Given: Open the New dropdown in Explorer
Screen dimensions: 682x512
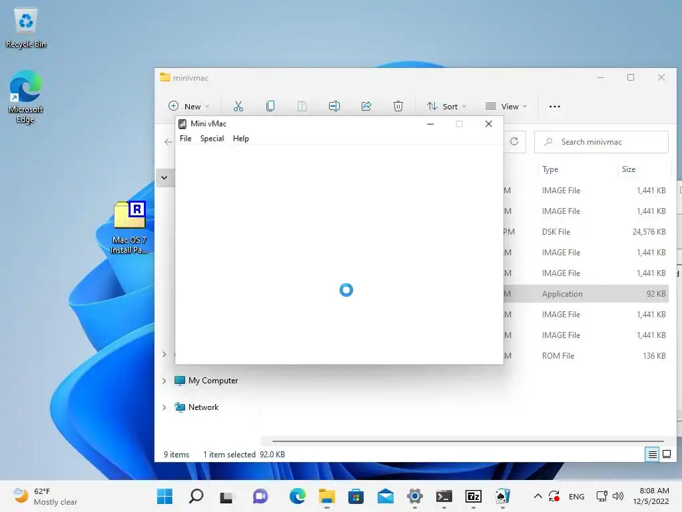Looking at the screenshot, I should pyautogui.click(x=188, y=106).
